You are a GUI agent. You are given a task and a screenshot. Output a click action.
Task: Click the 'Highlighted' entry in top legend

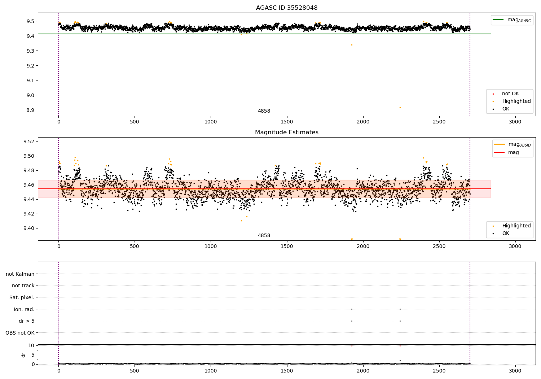(x=516, y=101)
